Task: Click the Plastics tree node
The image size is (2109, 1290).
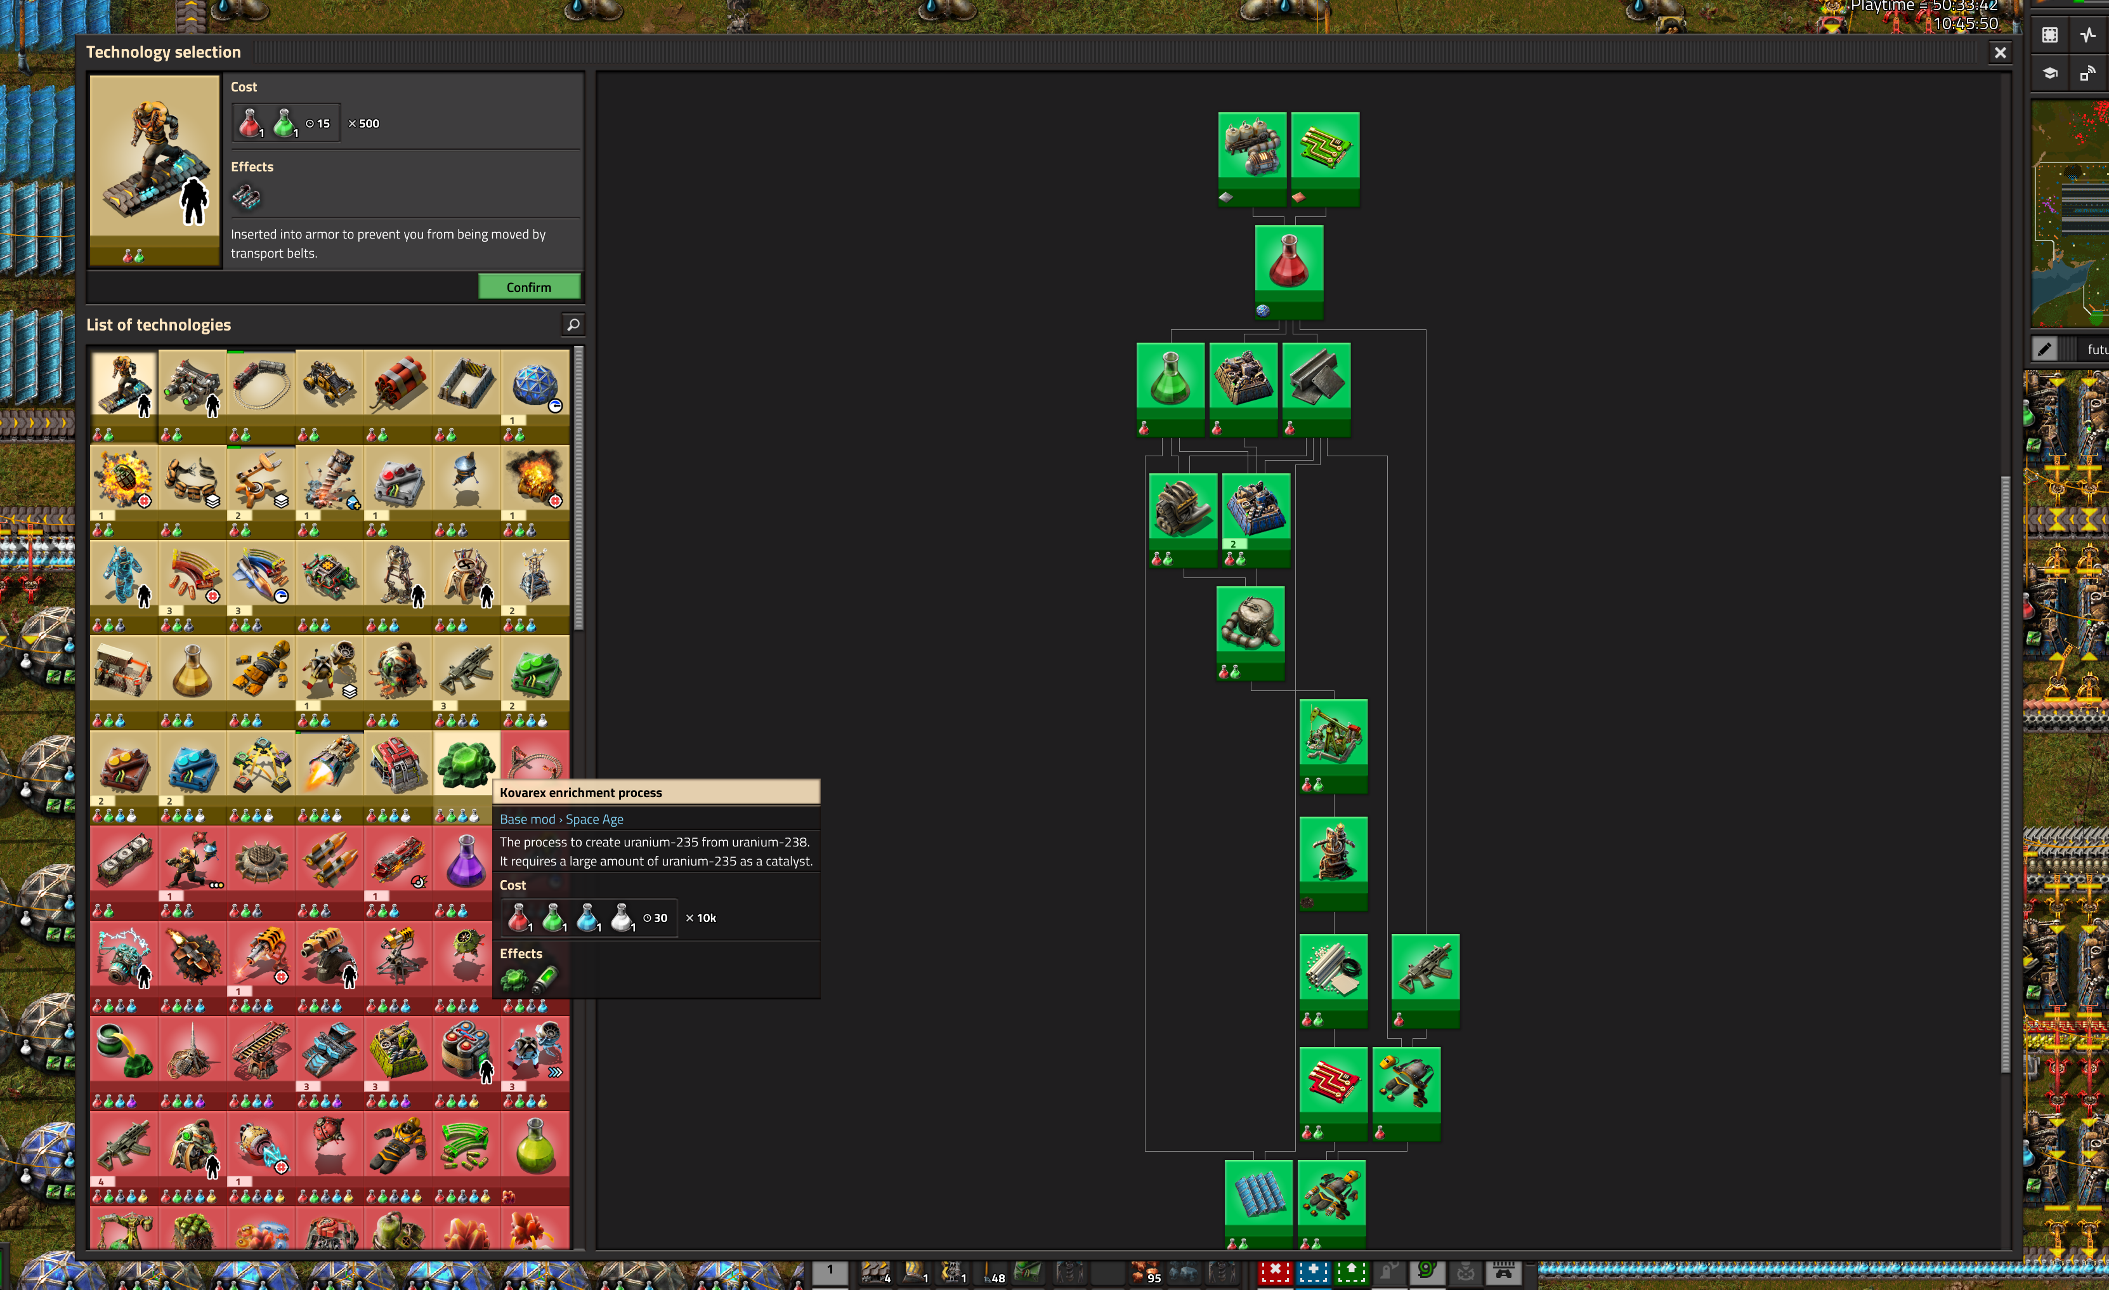Action: coord(1333,981)
